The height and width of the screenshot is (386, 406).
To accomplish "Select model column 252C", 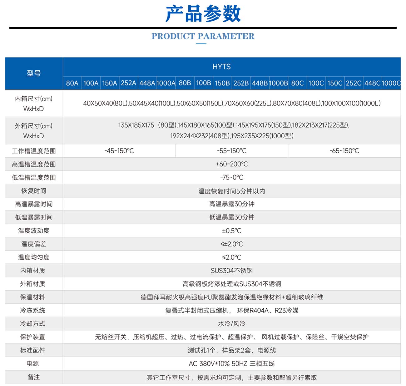I will click(354, 83).
